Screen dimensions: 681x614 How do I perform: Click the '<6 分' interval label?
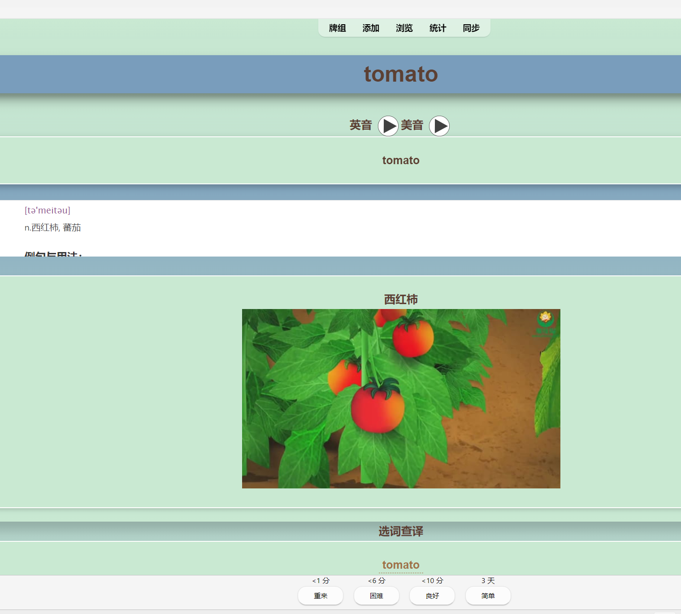[377, 580]
